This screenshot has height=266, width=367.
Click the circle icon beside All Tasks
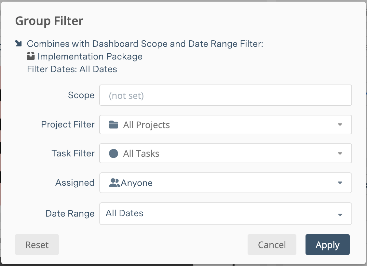tap(113, 153)
